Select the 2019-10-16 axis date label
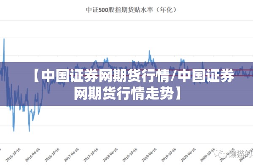The width and height of the screenshot is (253, 168). [169, 155]
